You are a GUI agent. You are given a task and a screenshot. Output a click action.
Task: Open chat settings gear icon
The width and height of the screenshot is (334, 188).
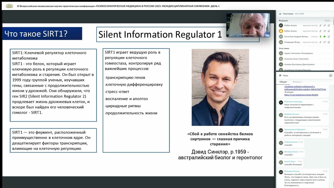(x=331, y=75)
